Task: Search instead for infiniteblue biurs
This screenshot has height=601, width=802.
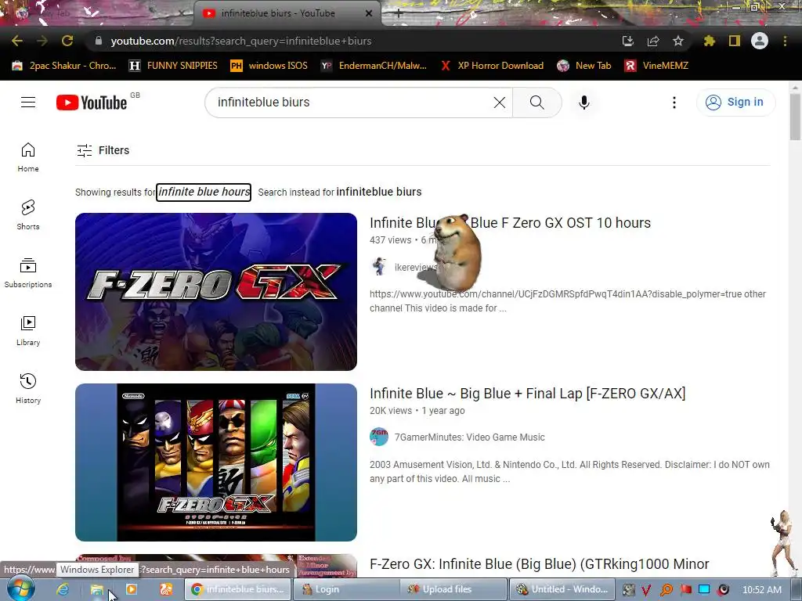Action: pyautogui.click(x=379, y=192)
